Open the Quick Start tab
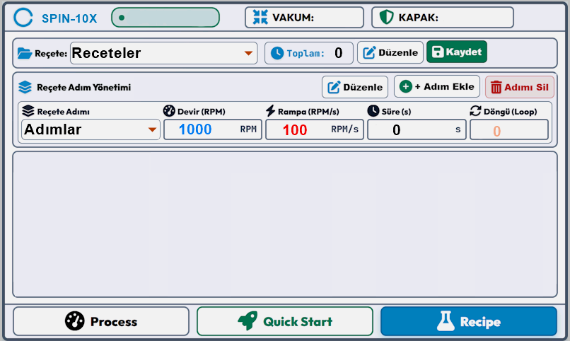Screen dimensions: 570x341 [285, 321]
